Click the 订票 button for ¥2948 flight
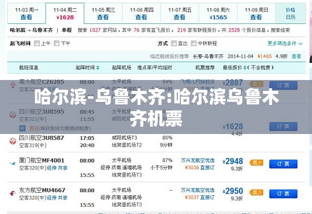The image size is (312, 214). coord(283,164)
